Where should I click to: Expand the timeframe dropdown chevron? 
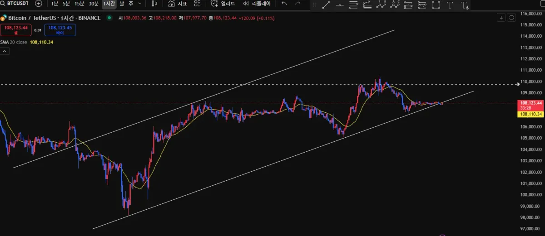[140, 4]
